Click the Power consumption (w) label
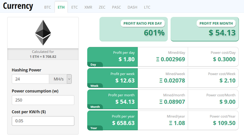244x137 pixels. pyautogui.click(x=35, y=91)
